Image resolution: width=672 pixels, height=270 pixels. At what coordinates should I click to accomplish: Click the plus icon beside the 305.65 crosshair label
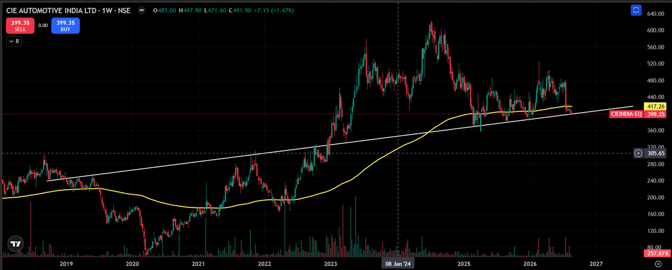tap(638, 152)
